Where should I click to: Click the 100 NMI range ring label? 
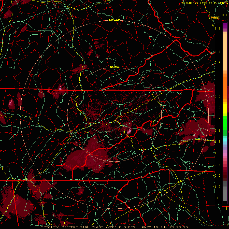[114, 20]
